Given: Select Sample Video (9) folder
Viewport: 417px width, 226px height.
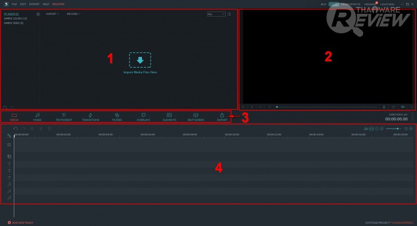Looking at the screenshot, I should (x=14, y=23).
